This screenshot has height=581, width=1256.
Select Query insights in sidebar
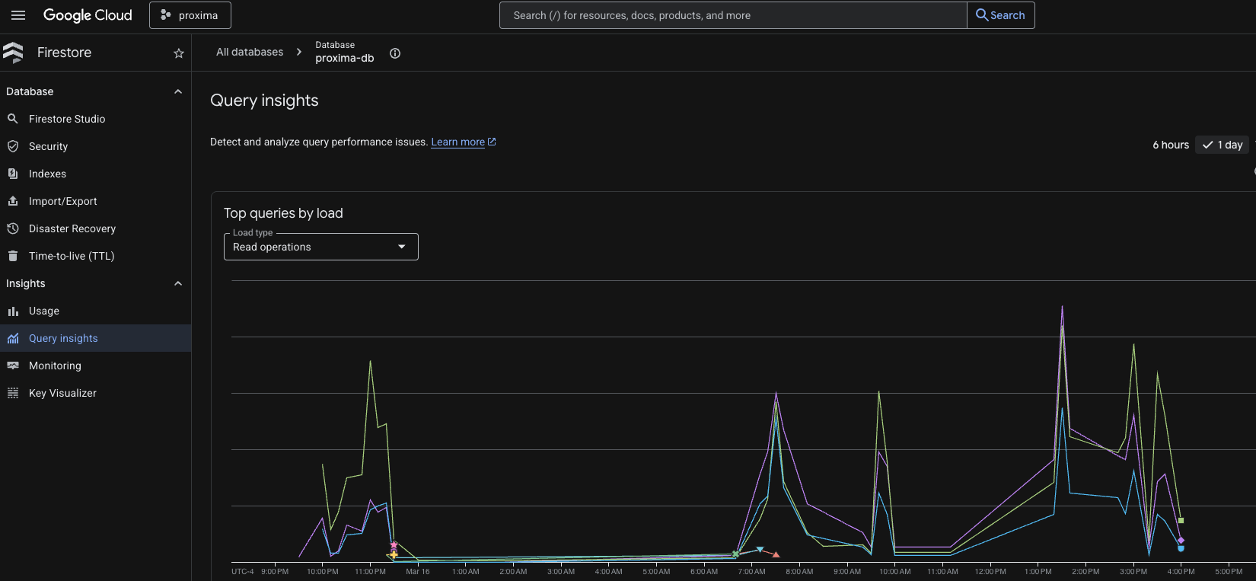pyautogui.click(x=95, y=338)
